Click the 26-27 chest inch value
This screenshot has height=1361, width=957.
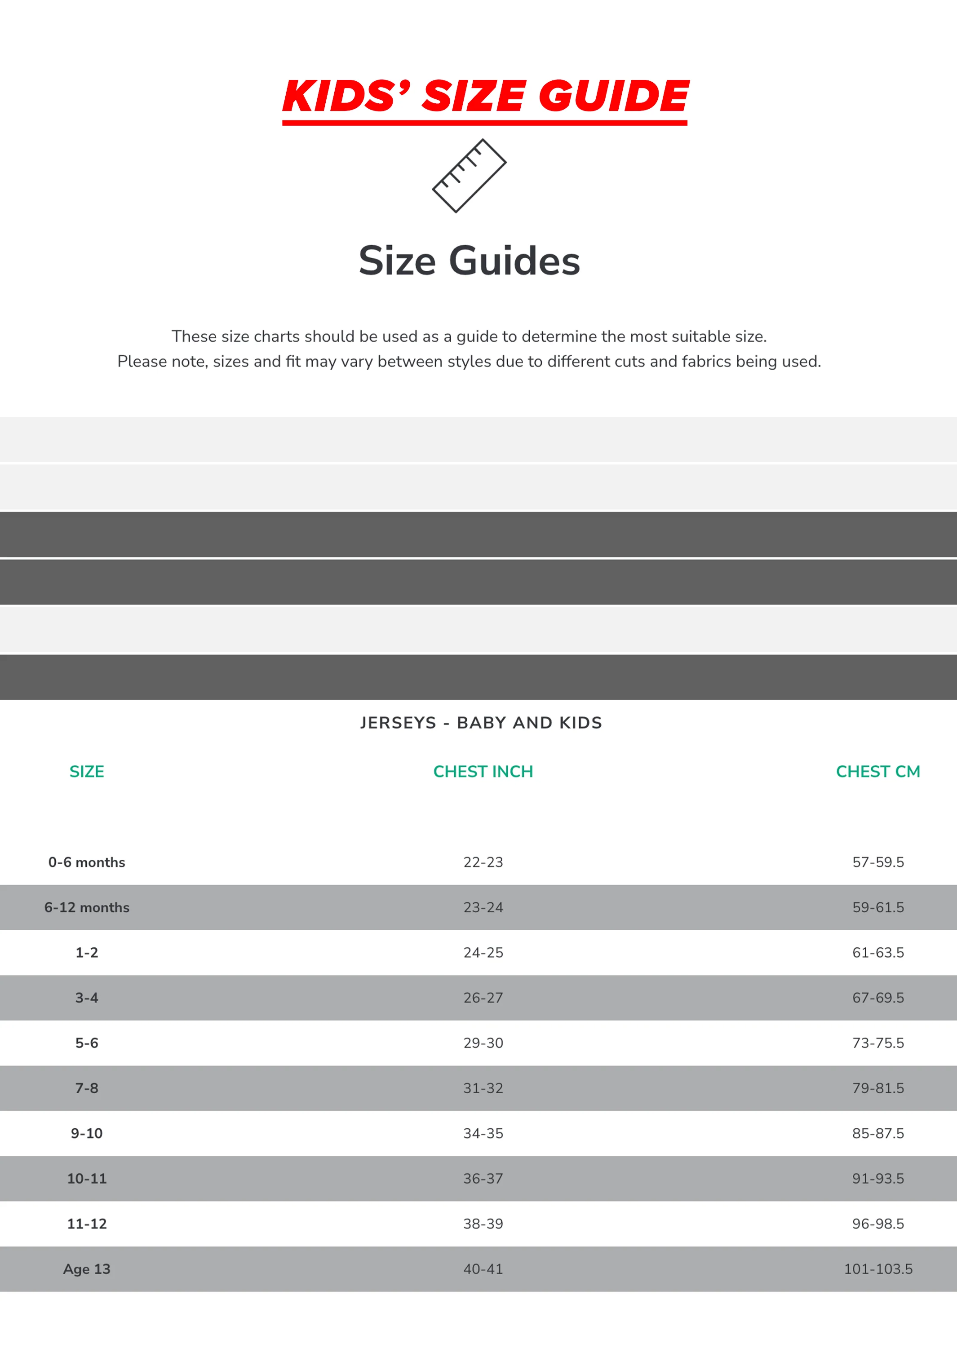(483, 998)
